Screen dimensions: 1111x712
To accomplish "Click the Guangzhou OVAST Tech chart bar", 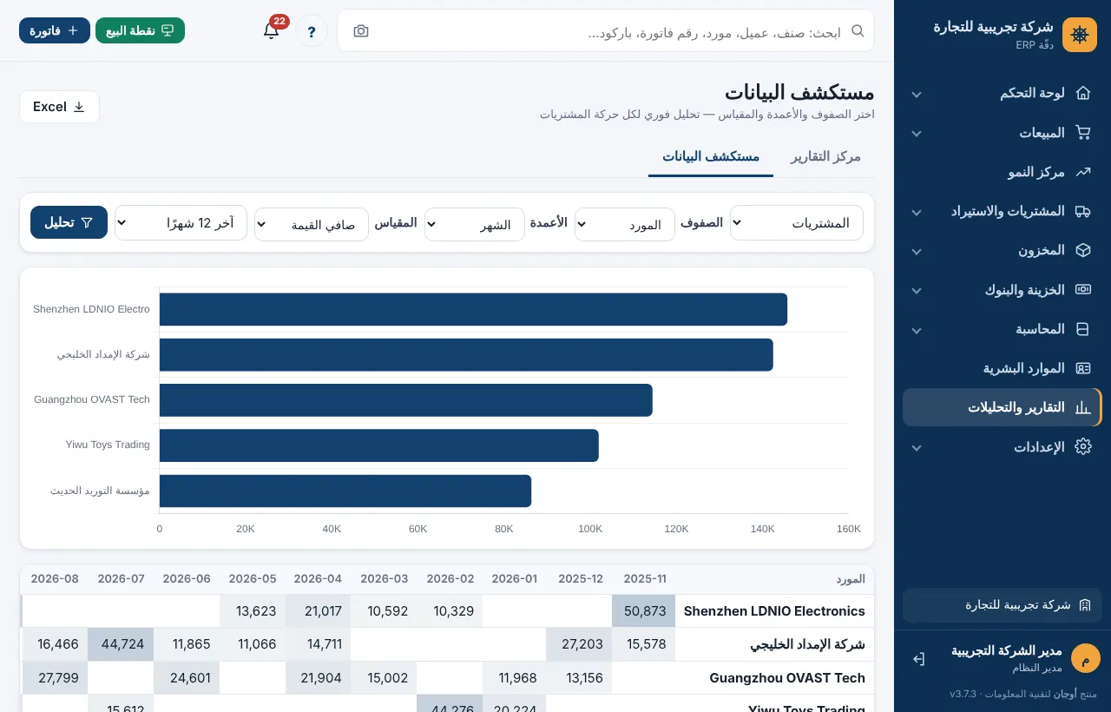I will coord(405,399).
